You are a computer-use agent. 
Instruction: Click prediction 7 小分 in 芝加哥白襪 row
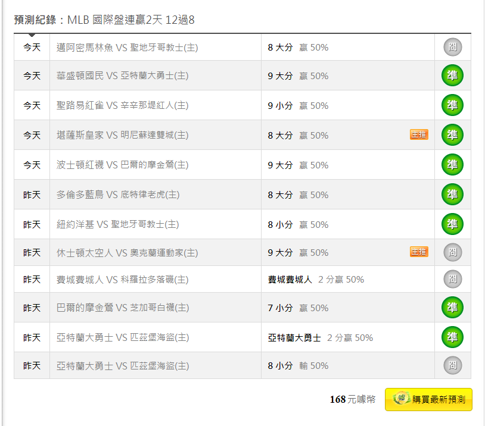[x=280, y=308]
